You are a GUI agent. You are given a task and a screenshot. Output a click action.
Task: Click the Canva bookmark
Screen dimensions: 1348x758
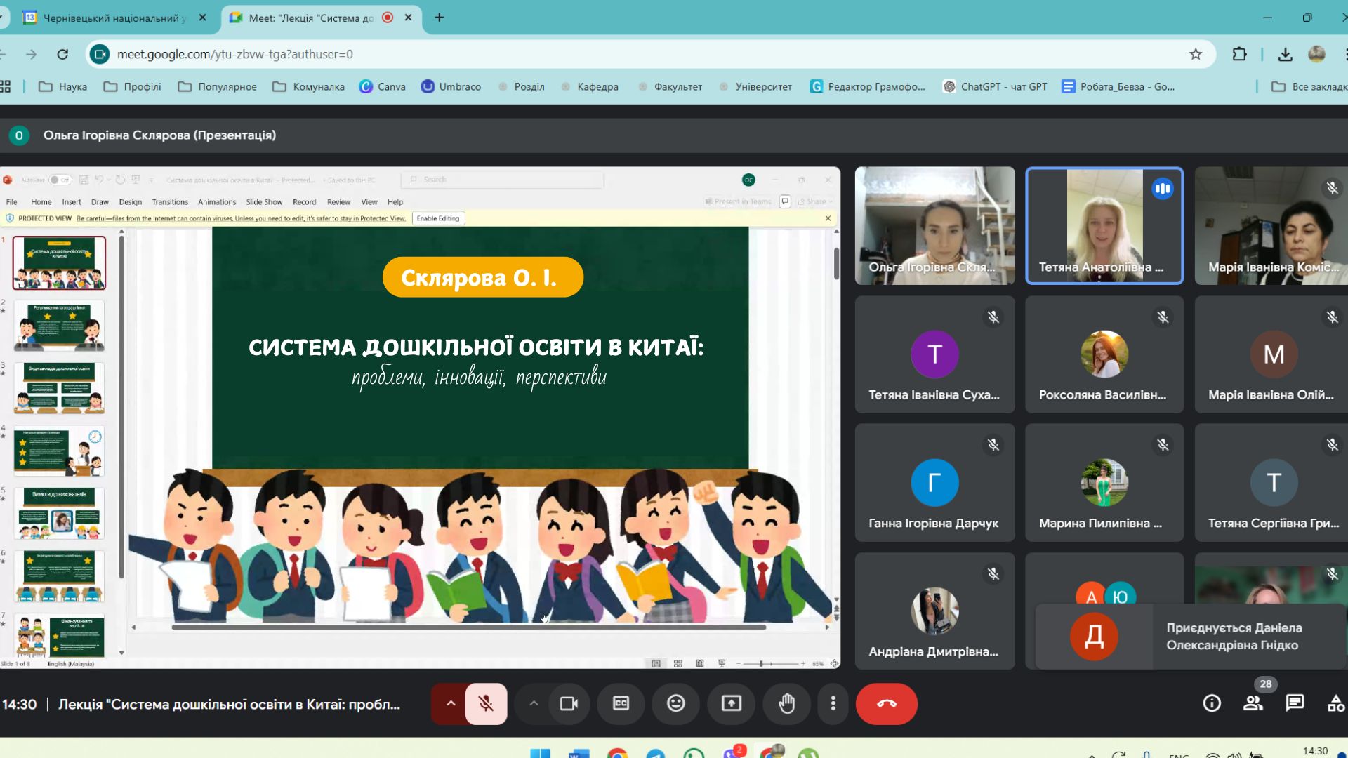(383, 86)
